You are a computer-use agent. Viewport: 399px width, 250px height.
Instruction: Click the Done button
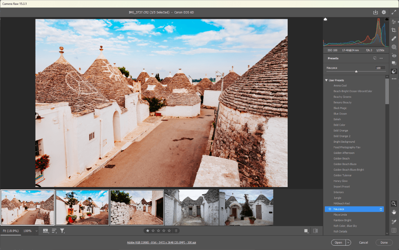point(384,242)
